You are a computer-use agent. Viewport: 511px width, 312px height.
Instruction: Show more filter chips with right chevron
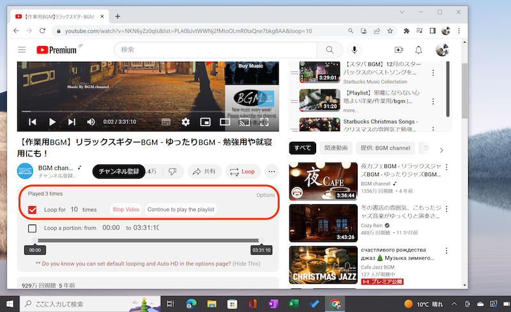(x=441, y=149)
